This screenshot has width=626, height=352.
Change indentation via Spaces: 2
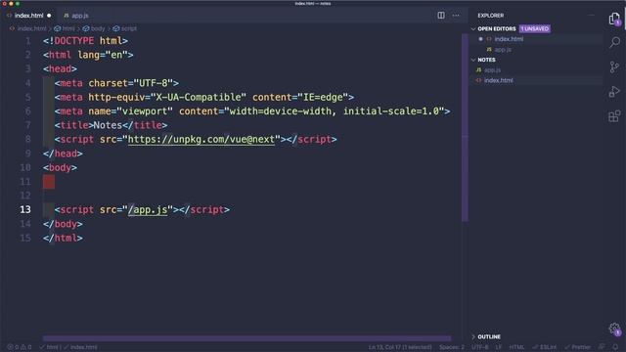(452, 347)
